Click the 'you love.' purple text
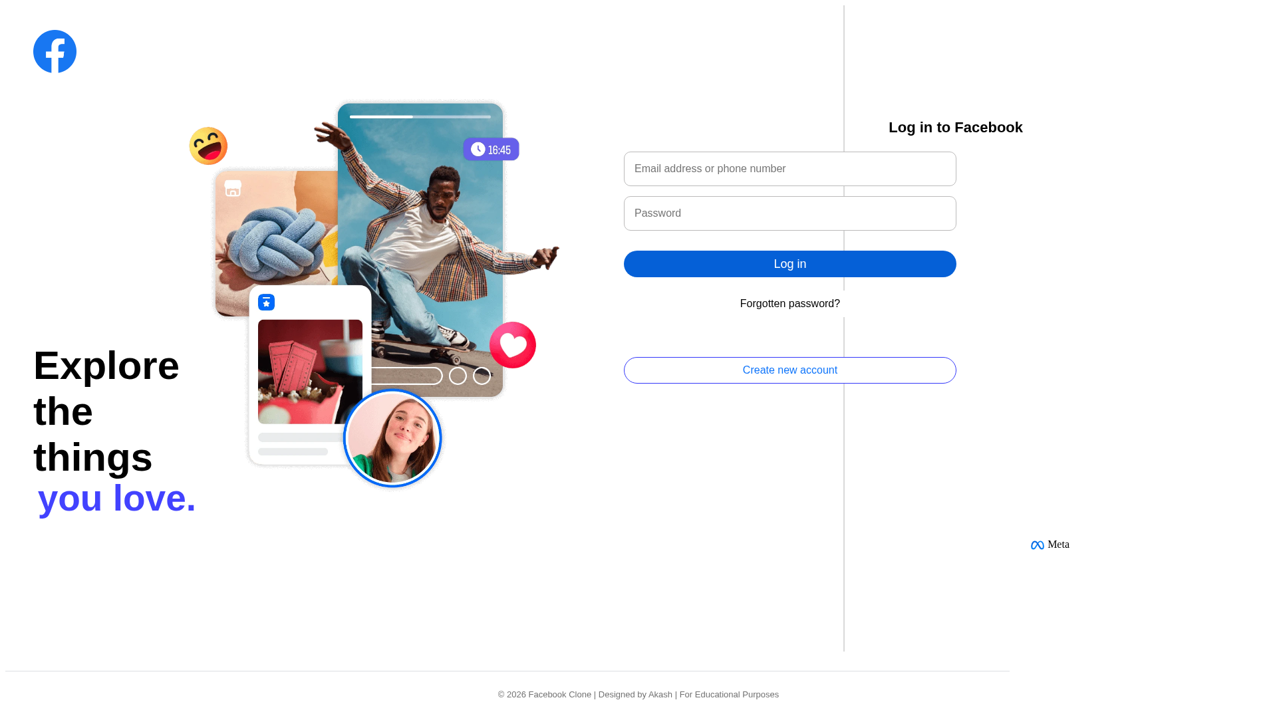 point(117,498)
